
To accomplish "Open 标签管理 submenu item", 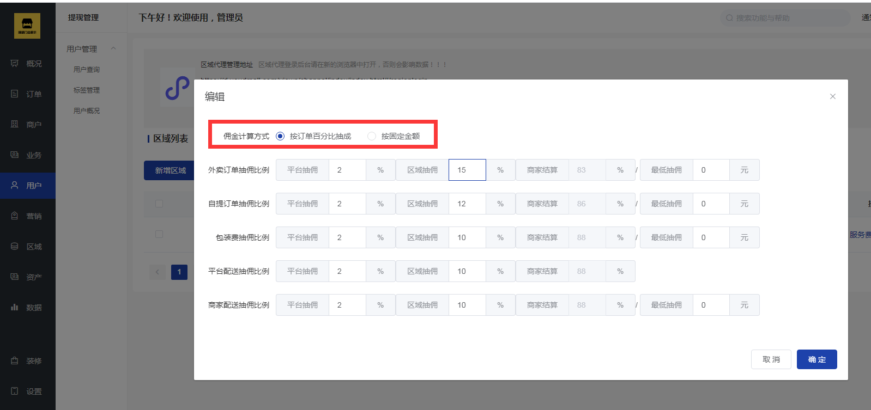I will pyautogui.click(x=87, y=90).
